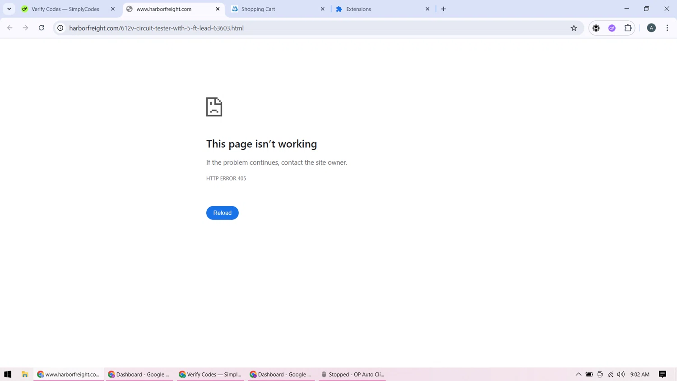
Task: Open the volume speaker tray icon
Action: pos(621,374)
